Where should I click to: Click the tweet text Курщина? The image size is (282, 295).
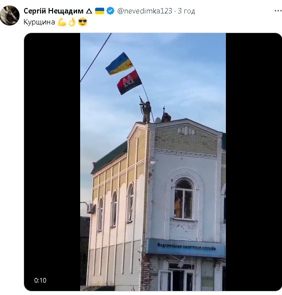39,22
